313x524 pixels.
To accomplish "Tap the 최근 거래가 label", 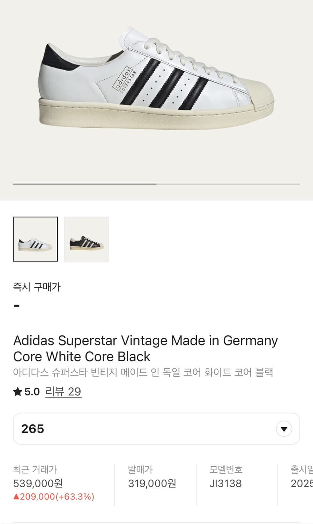I will (35, 469).
